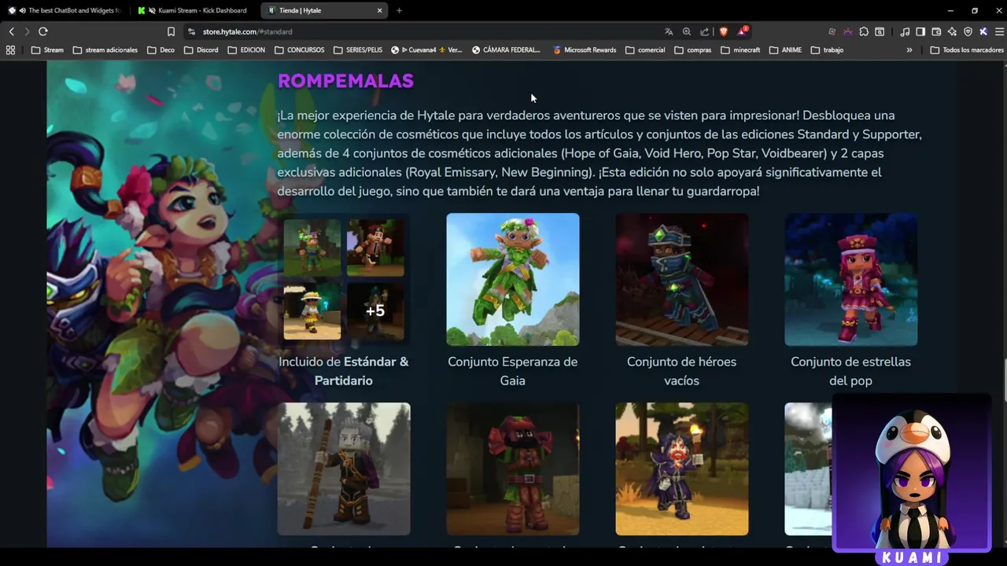Open the Cuevana4 bookmark
Viewport: 1007px width, 566px height.
427,50
